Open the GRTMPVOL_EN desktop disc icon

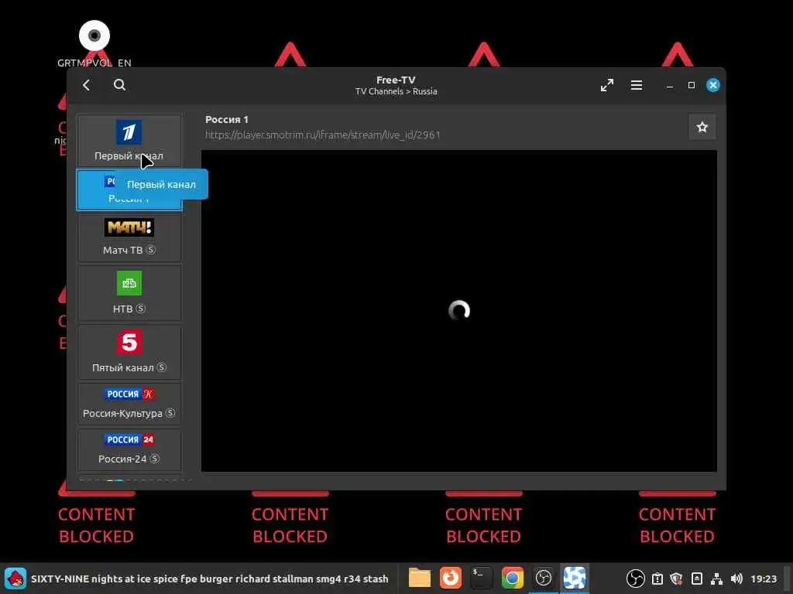tap(94, 44)
